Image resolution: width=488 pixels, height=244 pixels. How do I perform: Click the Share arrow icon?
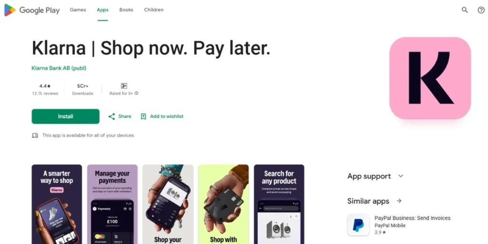coord(112,116)
